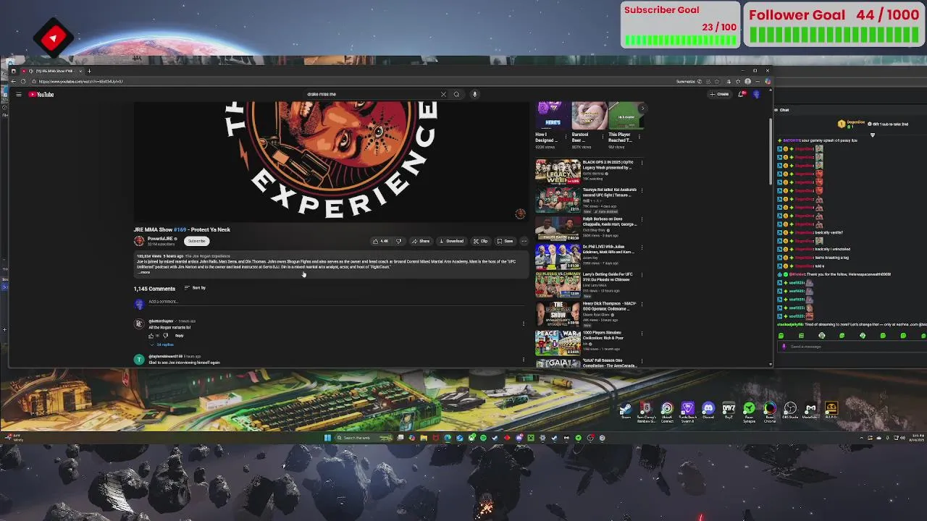927x521 pixels.
Task: Dislike the JRE MMA Show video
Action: [x=398, y=241]
